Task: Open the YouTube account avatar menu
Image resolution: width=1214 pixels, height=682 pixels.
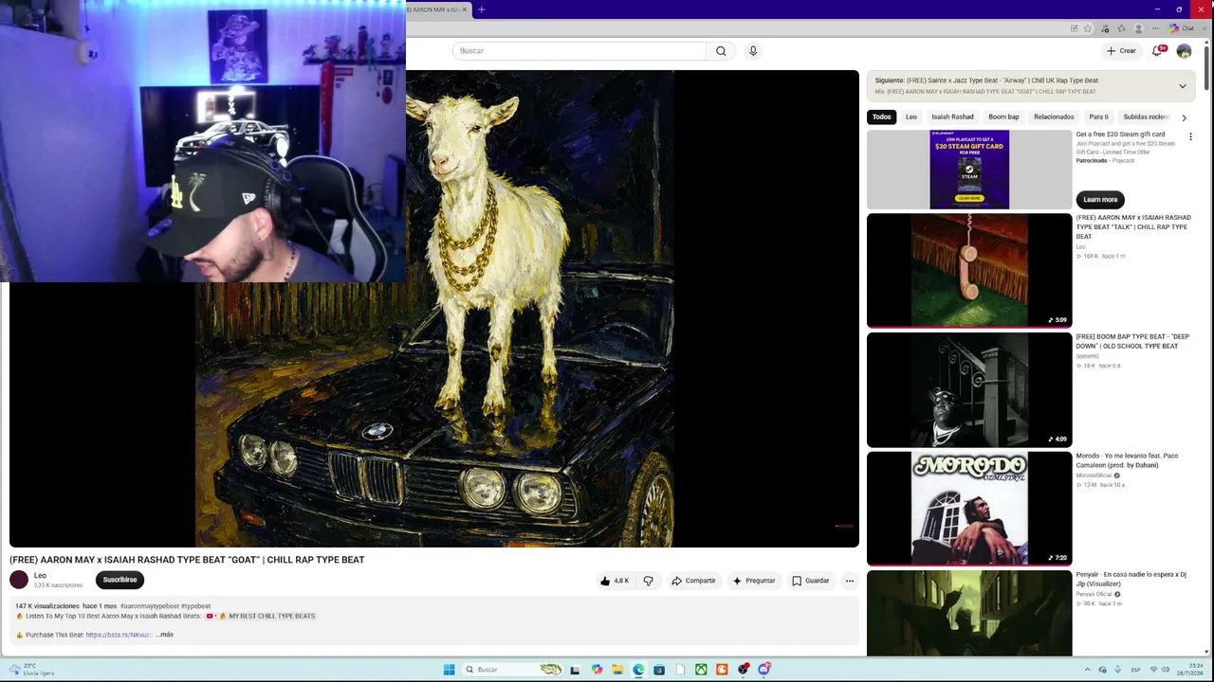Action: point(1184,51)
